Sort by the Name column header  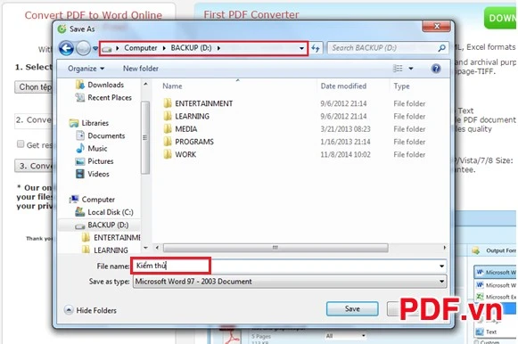click(172, 86)
